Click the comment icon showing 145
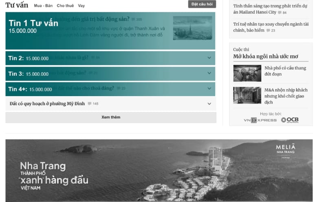The image size is (326, 202). [90, 103]
